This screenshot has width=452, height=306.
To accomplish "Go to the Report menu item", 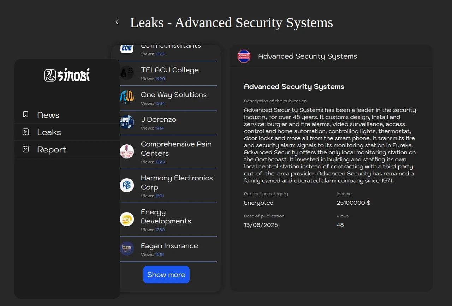I will pyautogui.click(x=52, y=150).
